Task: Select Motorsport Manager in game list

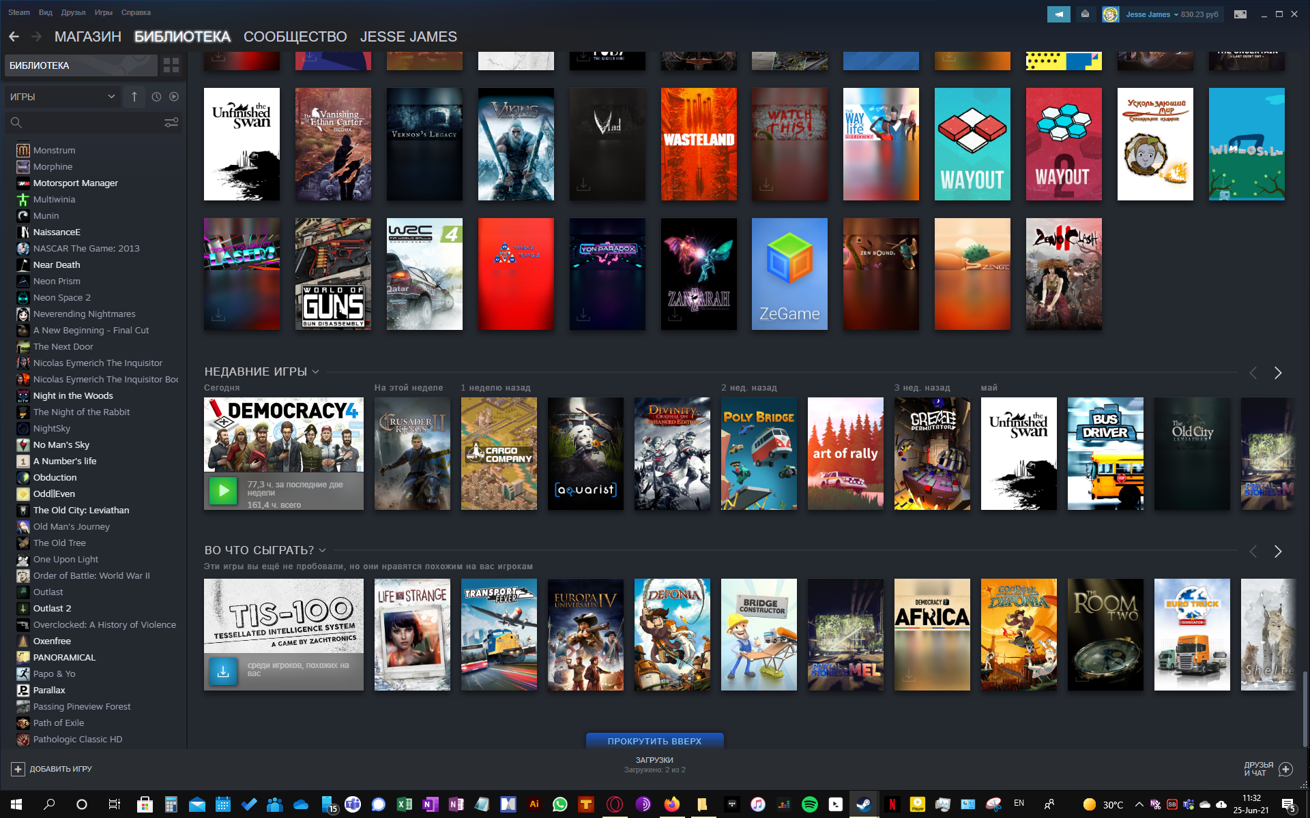Action: click(x=76, y=183)
